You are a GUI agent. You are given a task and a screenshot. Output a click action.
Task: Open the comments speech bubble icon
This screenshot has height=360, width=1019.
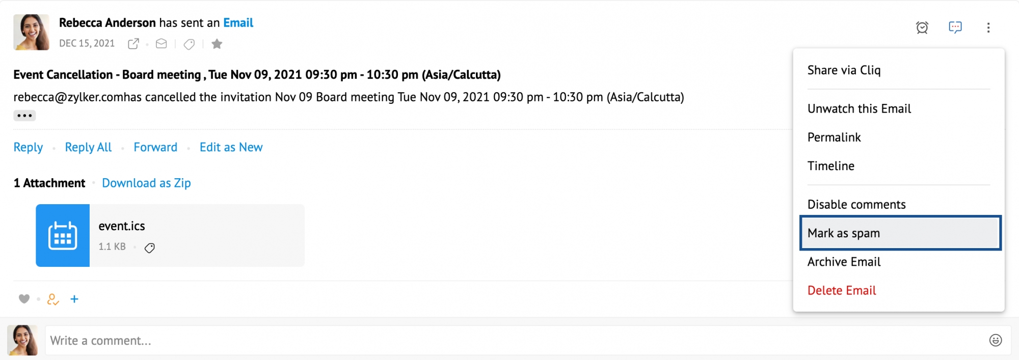coord(955,27)
